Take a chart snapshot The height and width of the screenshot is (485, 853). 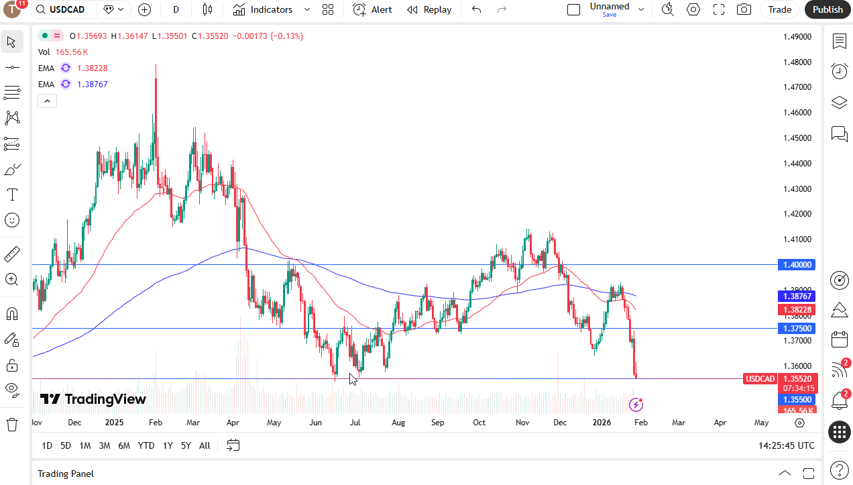click(x=744, y=9)
